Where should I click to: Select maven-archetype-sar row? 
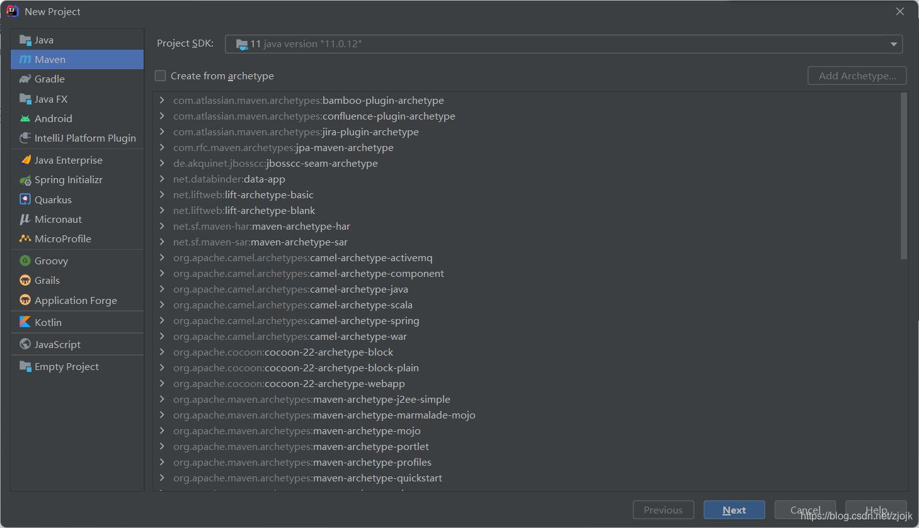527,242
